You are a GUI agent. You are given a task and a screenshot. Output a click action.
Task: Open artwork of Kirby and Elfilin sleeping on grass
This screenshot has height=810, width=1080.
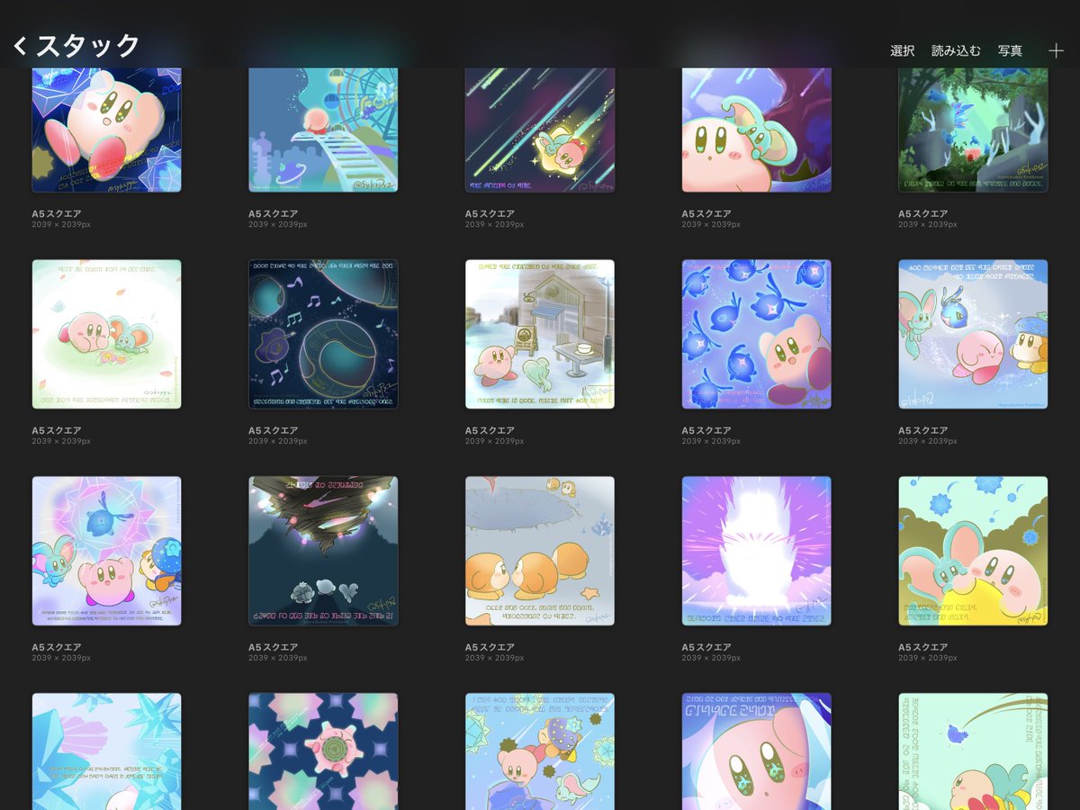106,334
